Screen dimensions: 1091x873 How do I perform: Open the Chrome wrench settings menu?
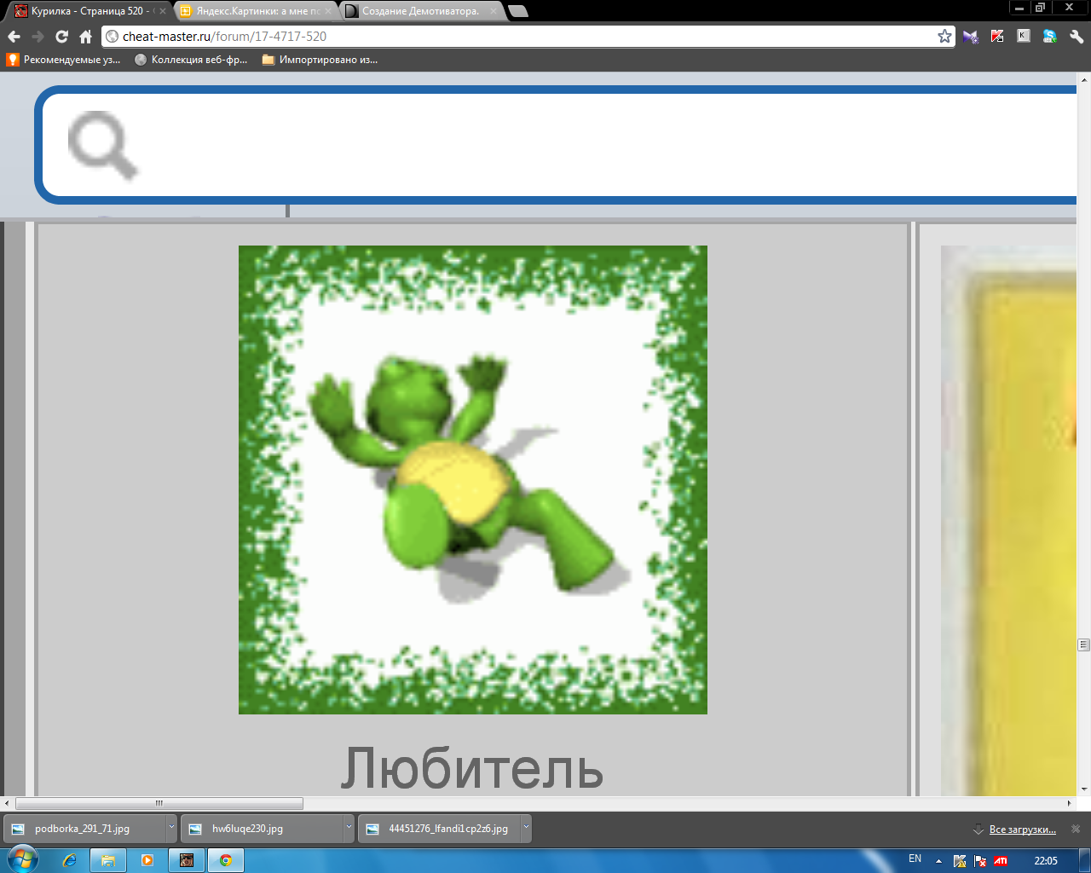(1076, 37)
